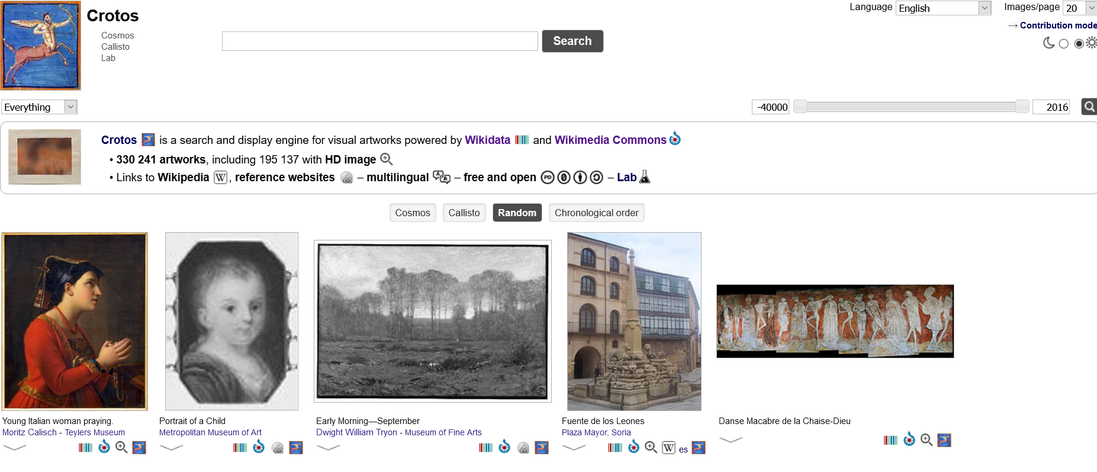Screen dimensions: 1097x472
Task: Open Commons icon for Early Morning—September
Action: click(504, 447)
